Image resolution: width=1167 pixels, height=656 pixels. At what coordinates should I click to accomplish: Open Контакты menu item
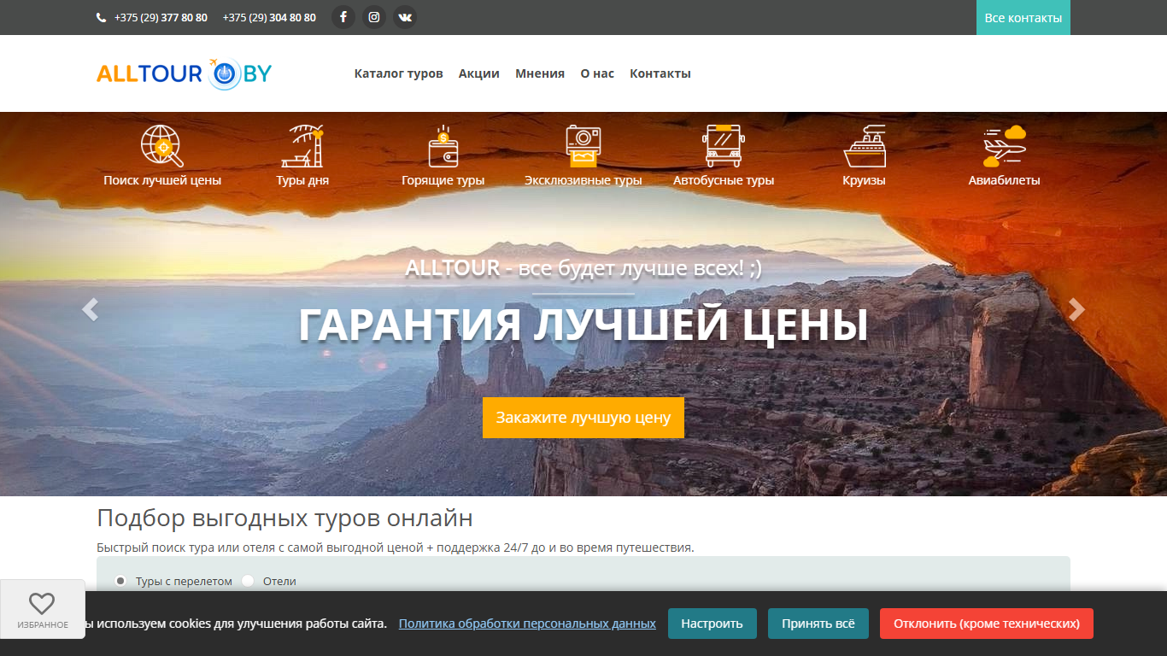660,73
